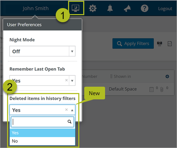Image resolution: width=177 pixels, height=148 pixels.
Task: Open table column settings gear icon
Action: pos(167,76)
